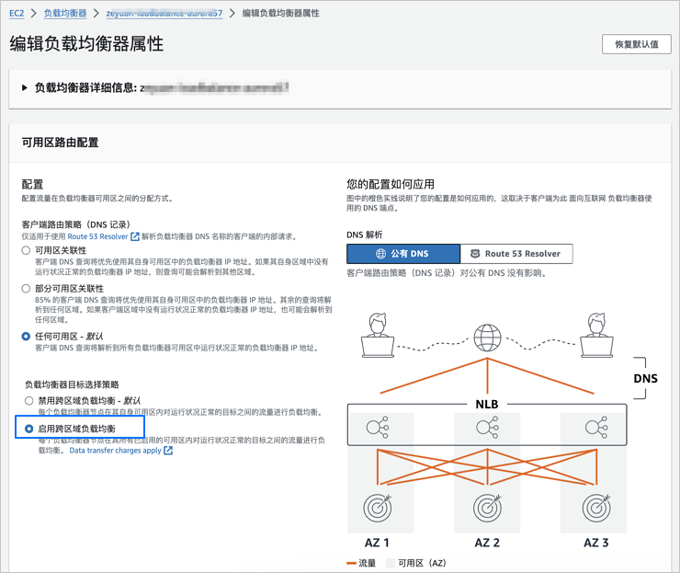Select 禁用跨区域负载均衡 radio option
This screenshot has width=680, height=573.
(29, 401)
